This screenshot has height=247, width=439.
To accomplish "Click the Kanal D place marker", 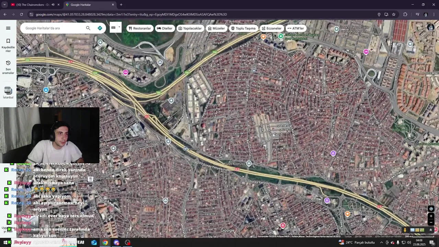I will 171,101.
